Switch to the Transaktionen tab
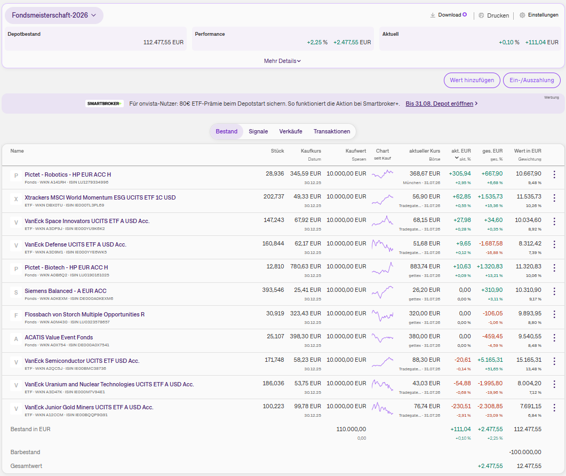Image resolution: width=566 pixels, height=476 pixels. tap(331, 131)
